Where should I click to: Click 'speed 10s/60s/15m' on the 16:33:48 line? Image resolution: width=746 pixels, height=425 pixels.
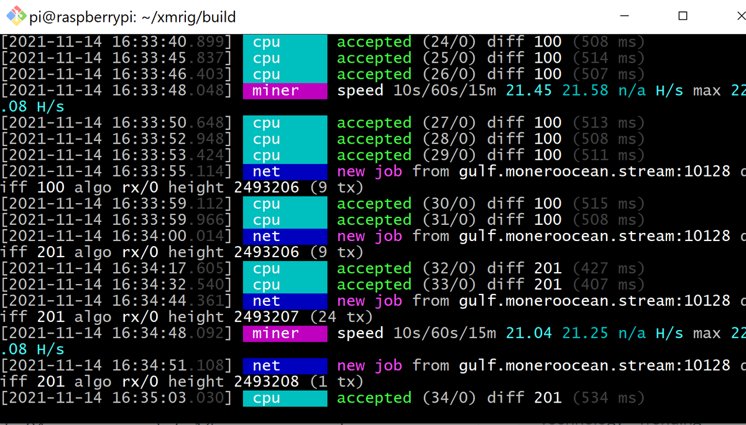417,91
